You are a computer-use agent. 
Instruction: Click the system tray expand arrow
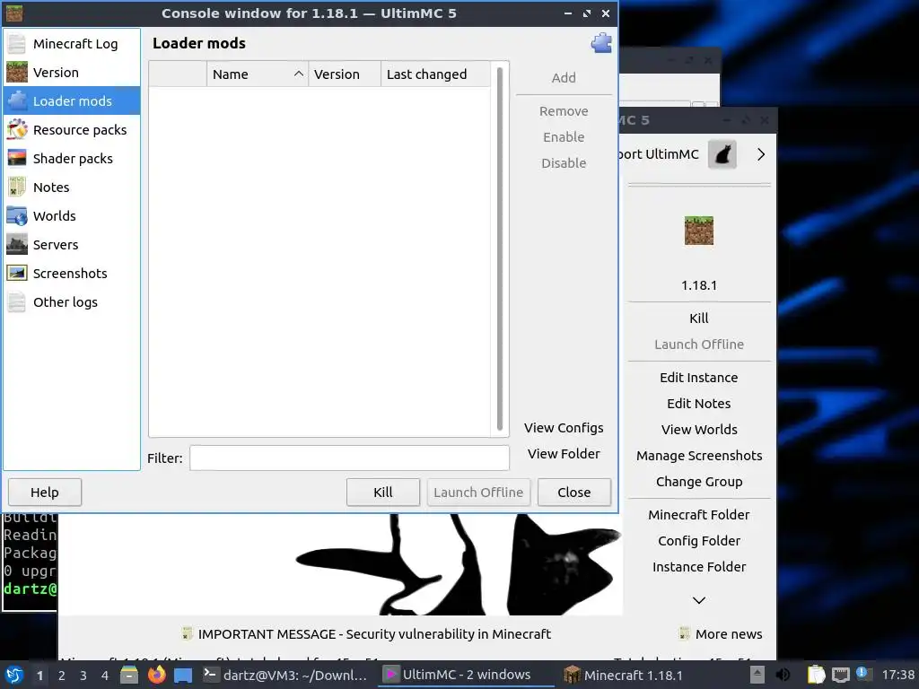tap(757, 675)
